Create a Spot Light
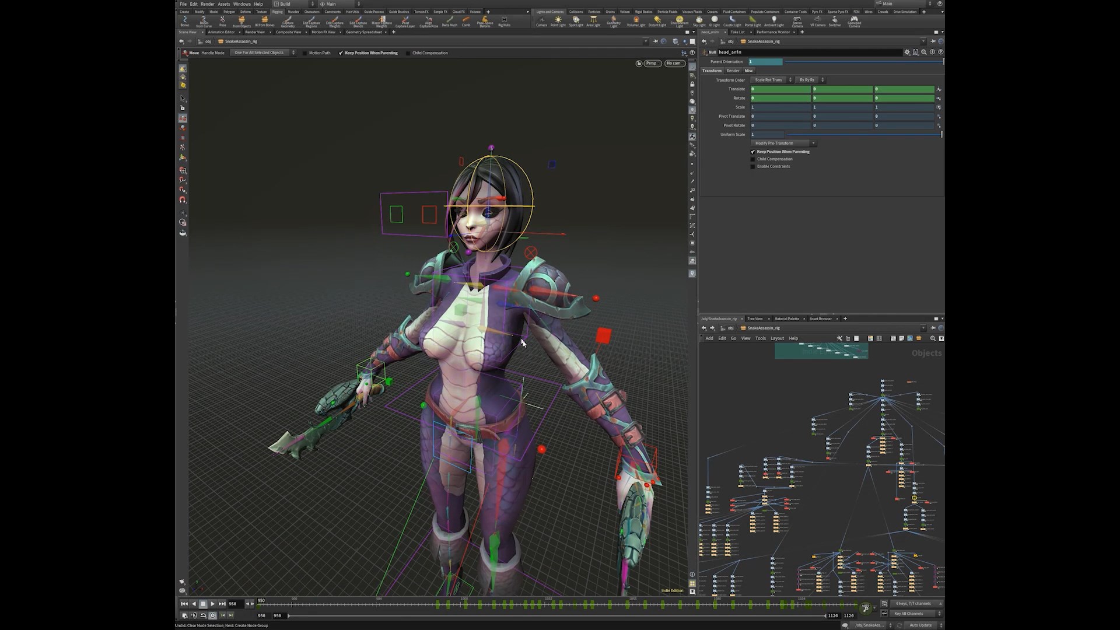Viewport: 1120px width, 630px height. click(x=576, y=22)
